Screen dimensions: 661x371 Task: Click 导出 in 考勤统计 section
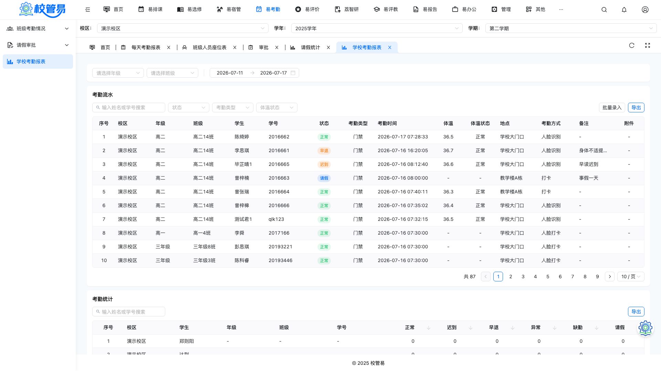tap(636, 312)
